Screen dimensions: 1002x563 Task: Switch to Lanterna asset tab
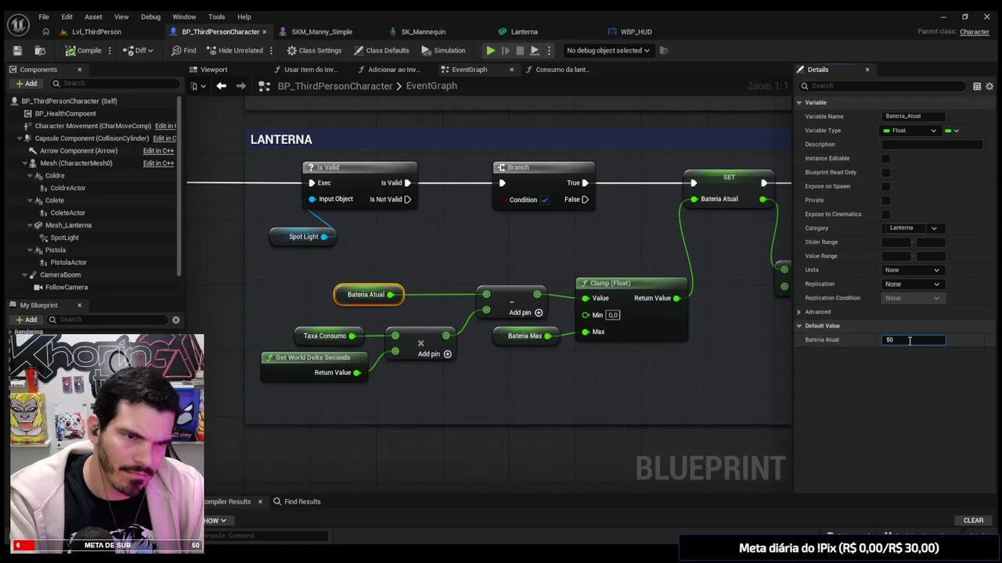(524, 32)
